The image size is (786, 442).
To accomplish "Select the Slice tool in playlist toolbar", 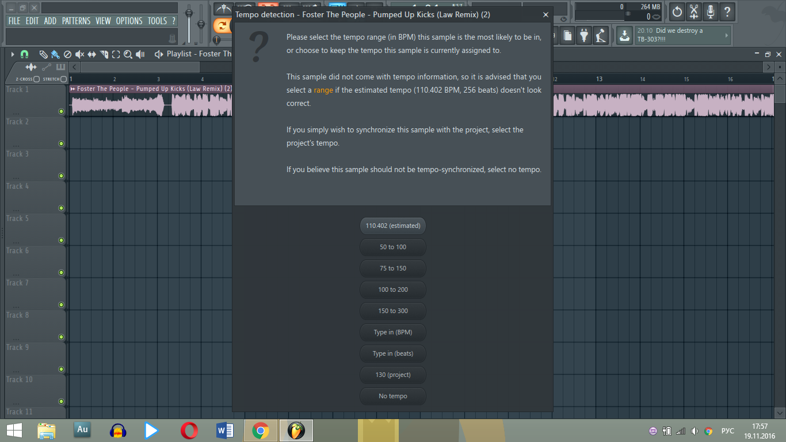I will [104, 54].
